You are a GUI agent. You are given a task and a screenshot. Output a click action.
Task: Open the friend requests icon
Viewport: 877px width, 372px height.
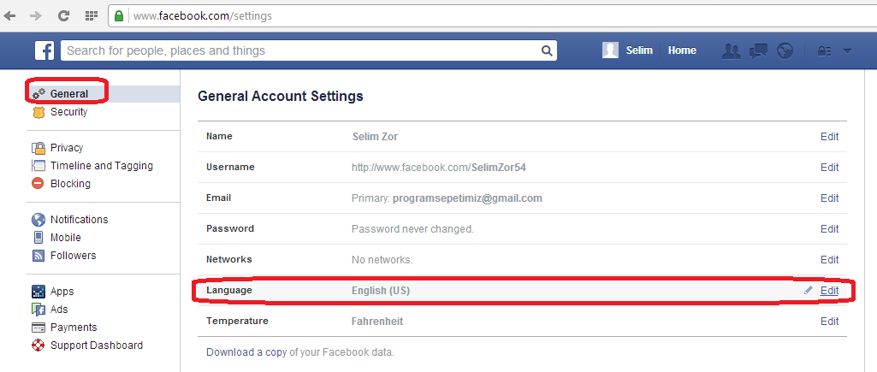[x=731, y=50]
